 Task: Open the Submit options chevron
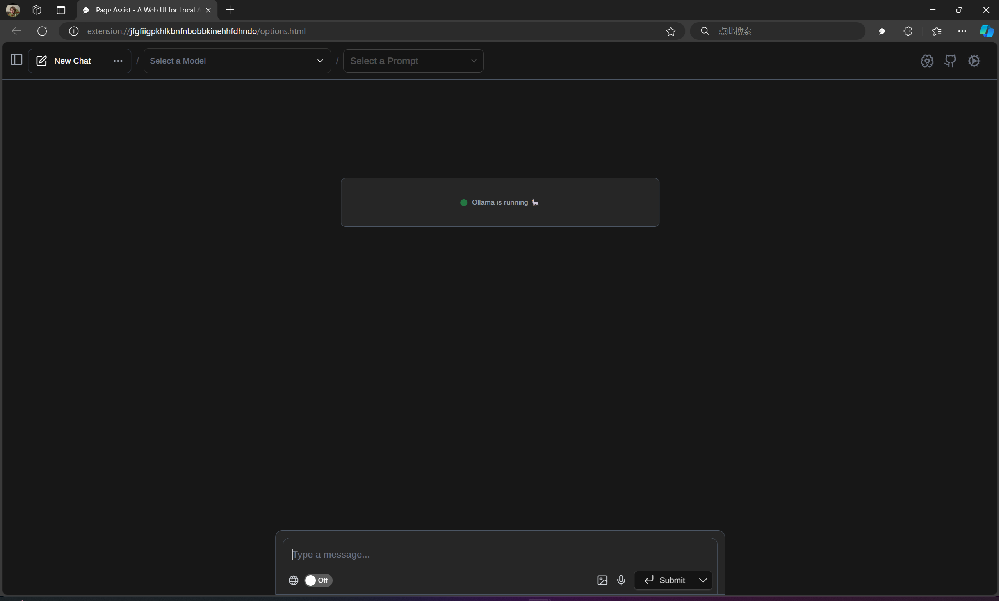click(703, 580)
